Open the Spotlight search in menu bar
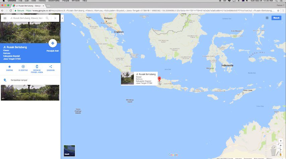Viewport: 286px width, 159px height. tap(277, 1)
